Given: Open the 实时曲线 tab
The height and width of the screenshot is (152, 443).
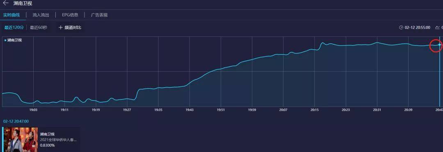Looking at the screenshot, I should (11, 15).
